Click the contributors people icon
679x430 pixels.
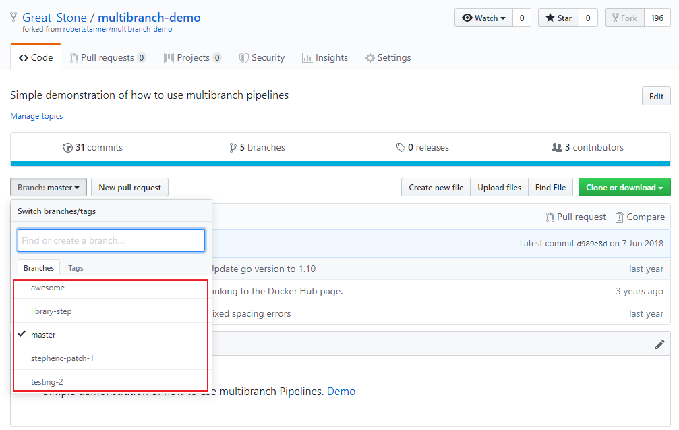556,148
